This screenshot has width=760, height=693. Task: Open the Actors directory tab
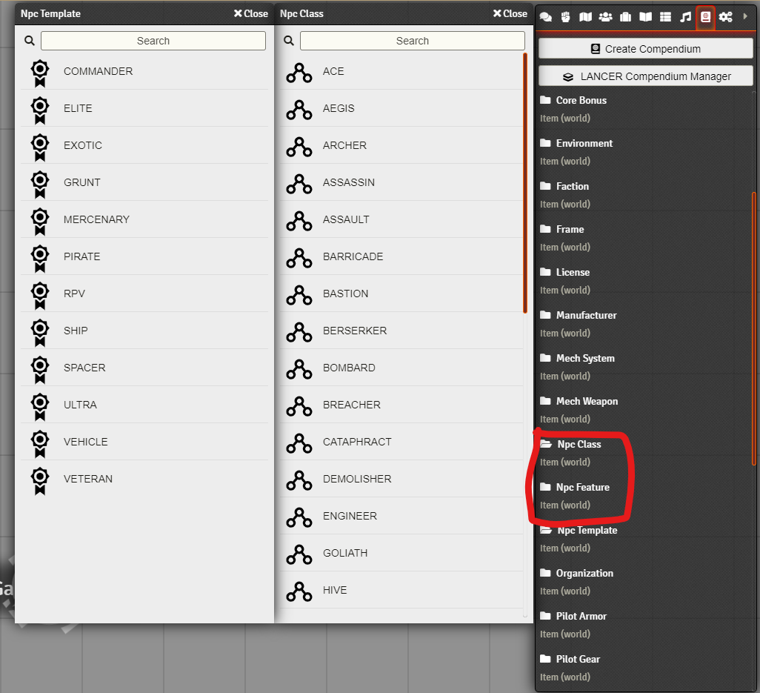pos(605,17)
